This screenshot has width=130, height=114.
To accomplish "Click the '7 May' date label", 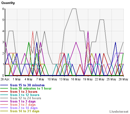I will click(40, 79).
